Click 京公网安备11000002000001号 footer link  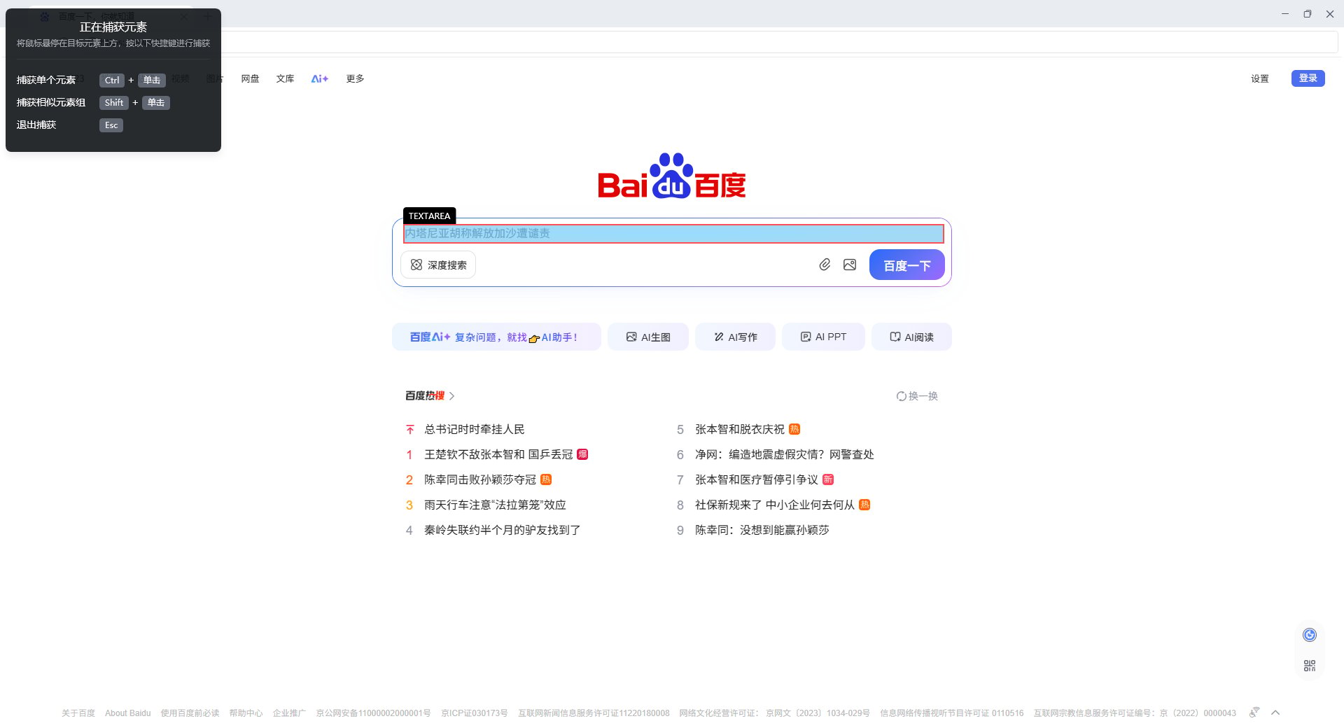coord(373,713)
